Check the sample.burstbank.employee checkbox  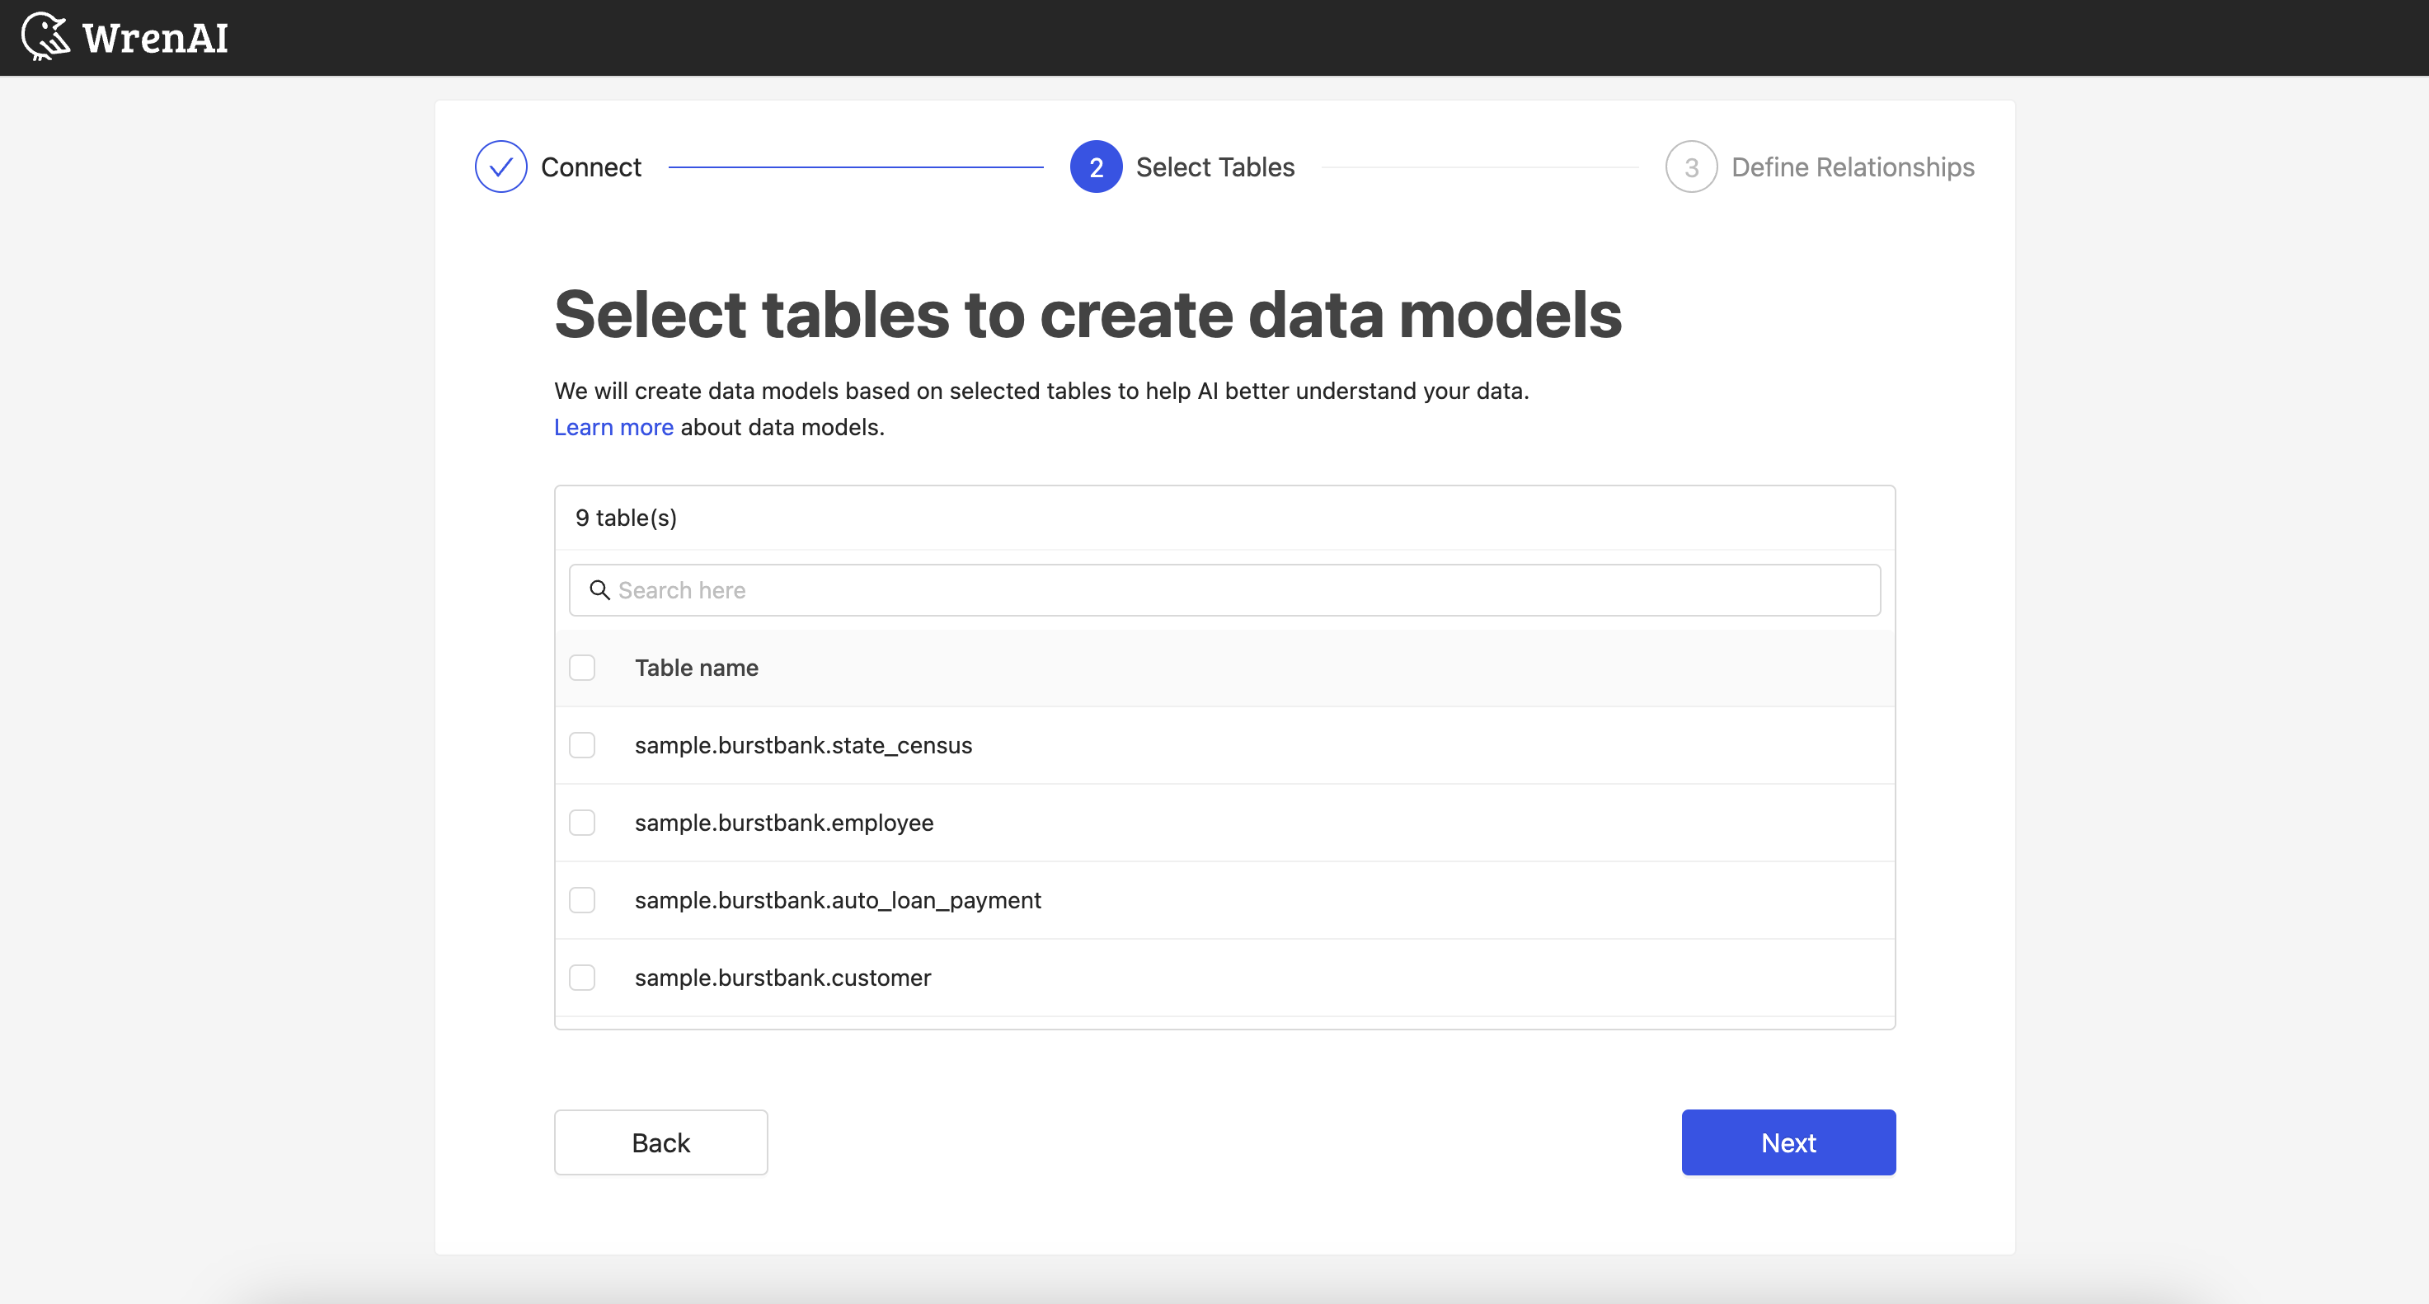tap(582, 822)
